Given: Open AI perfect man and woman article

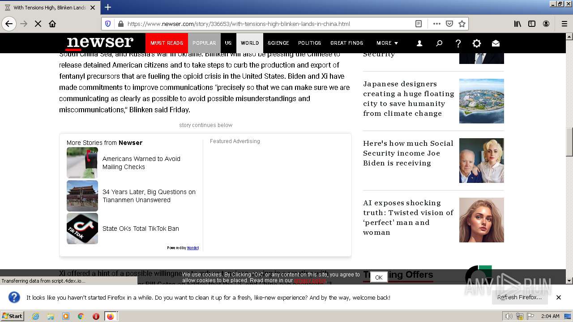Looking at the screenshot, I should pyautogui.click(x=408, y=217).
